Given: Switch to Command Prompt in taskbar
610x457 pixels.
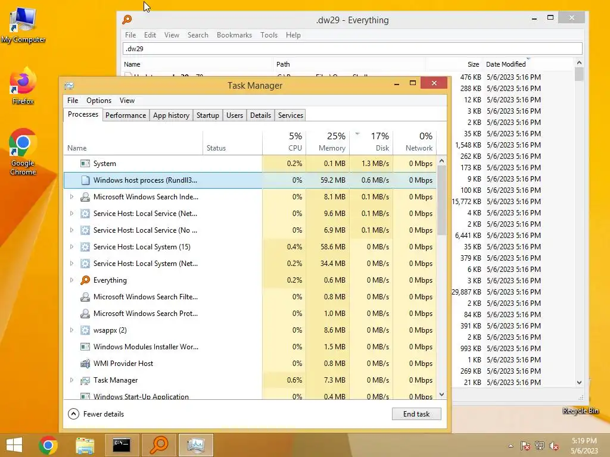Looking at the screenshot, I should [122, 445].
